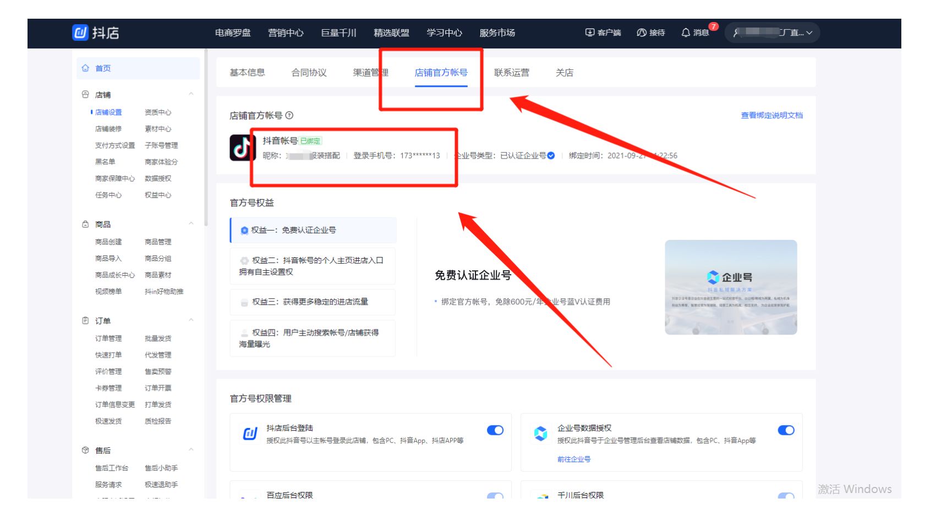Select the 店铺官方帐号 tab
The height and width of the screenshot is (520, 936).
pyautogui.click(x=441, y=73)
